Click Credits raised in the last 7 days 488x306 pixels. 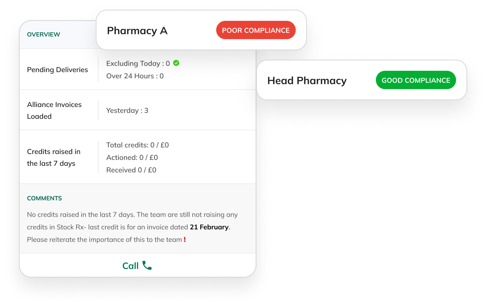[54, 158]
